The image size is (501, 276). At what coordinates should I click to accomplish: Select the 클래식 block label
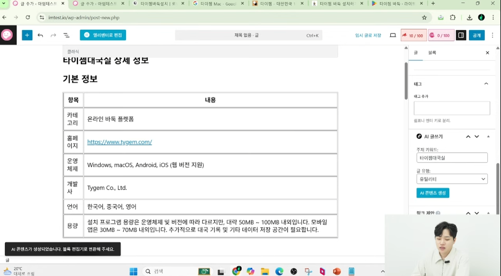[73, 52]
